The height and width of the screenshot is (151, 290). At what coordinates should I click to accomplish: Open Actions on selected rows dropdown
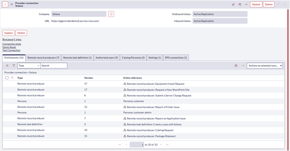(x=265, y=66)
